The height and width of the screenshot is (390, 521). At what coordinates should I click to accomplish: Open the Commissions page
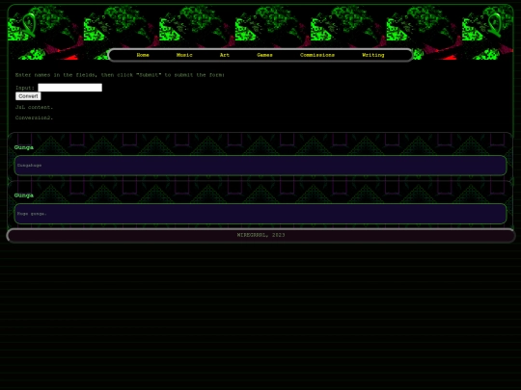(x=317, y=55)
